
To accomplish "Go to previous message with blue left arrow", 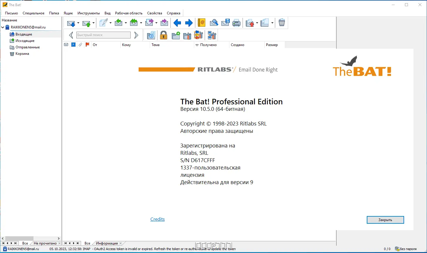I will tap(177, 23).
